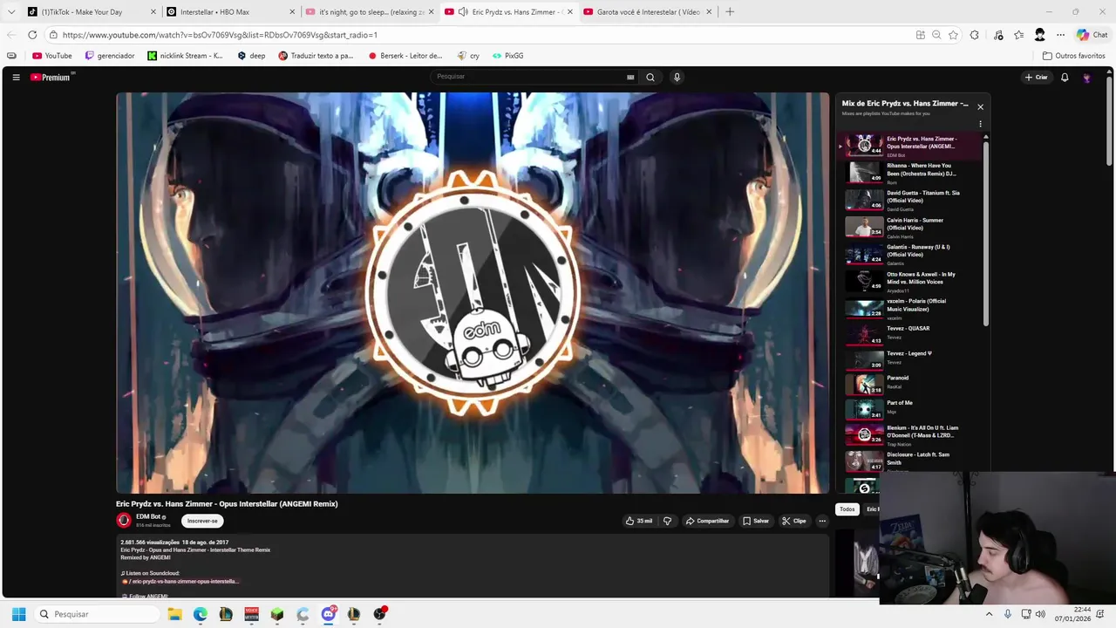Open the YouTube account avatar menu
This screenshot has width=1116, height=628.
click(1086, 77)
